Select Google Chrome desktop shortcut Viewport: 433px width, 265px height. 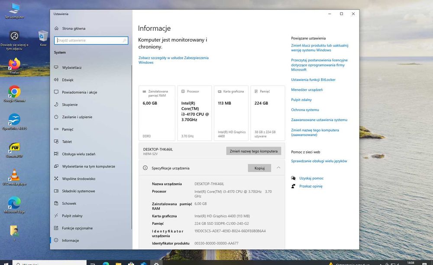14,94
